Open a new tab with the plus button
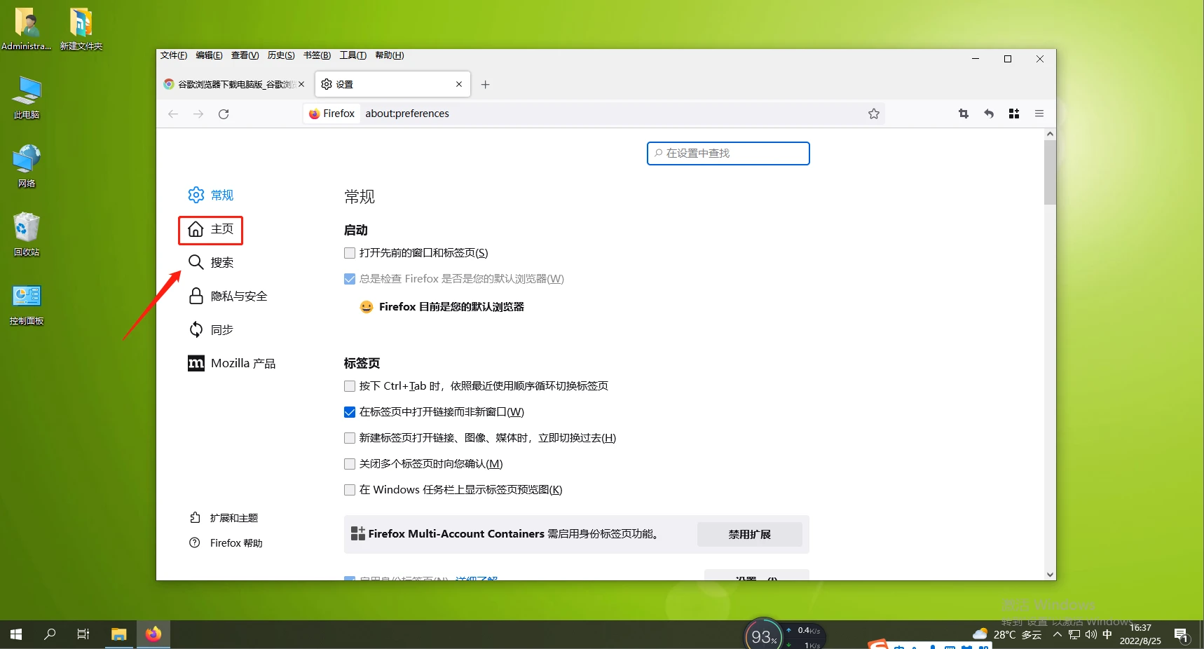1204x649 pixels. tap(485, 84)
